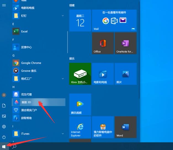173x150 pixels.
Task: Open the 钉钉 folder in app list
Action: point(38,16)
